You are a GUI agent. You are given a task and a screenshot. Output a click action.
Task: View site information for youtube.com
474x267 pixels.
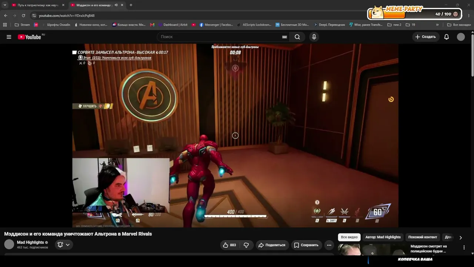[34, 16]
